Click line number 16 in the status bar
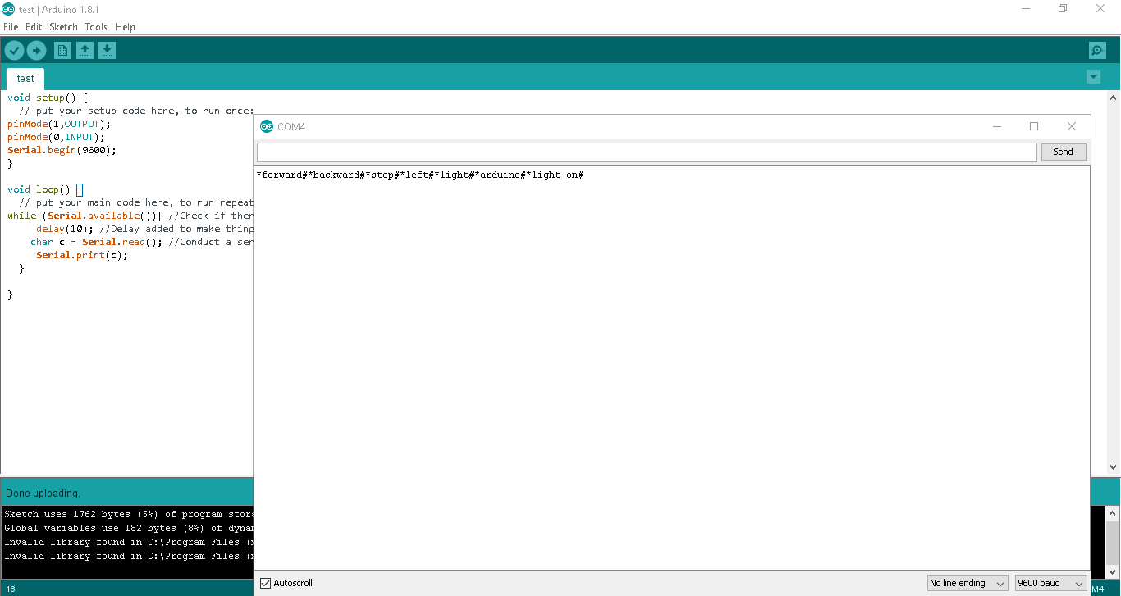Image resolution: width=1121 pixels, height=596 pixels. tap(11, 589)
